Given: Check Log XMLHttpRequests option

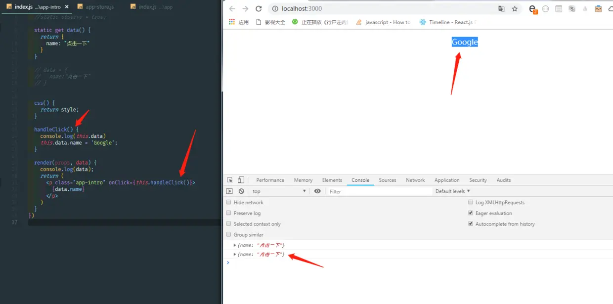Looking at the screenshot, I should tap(471, 202).
